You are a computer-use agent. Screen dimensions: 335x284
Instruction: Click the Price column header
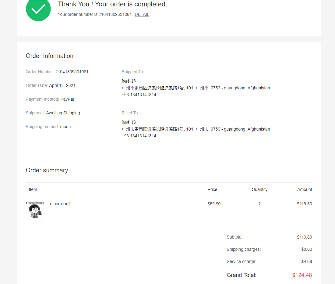coord(212,189)
